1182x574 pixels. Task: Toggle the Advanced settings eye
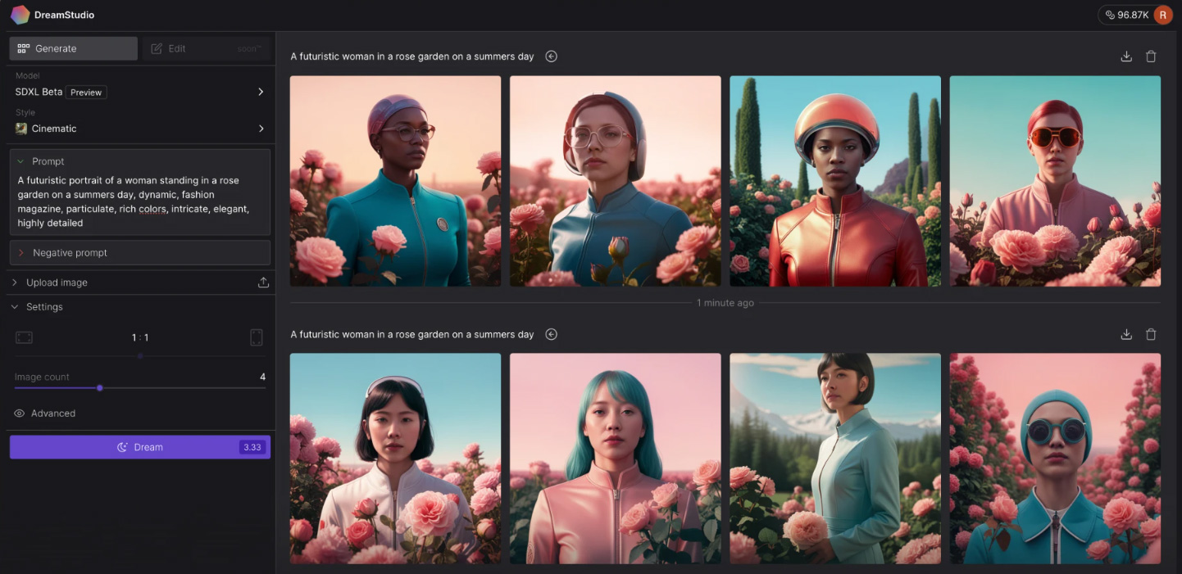pyautogui.click(x=20, y=414)
